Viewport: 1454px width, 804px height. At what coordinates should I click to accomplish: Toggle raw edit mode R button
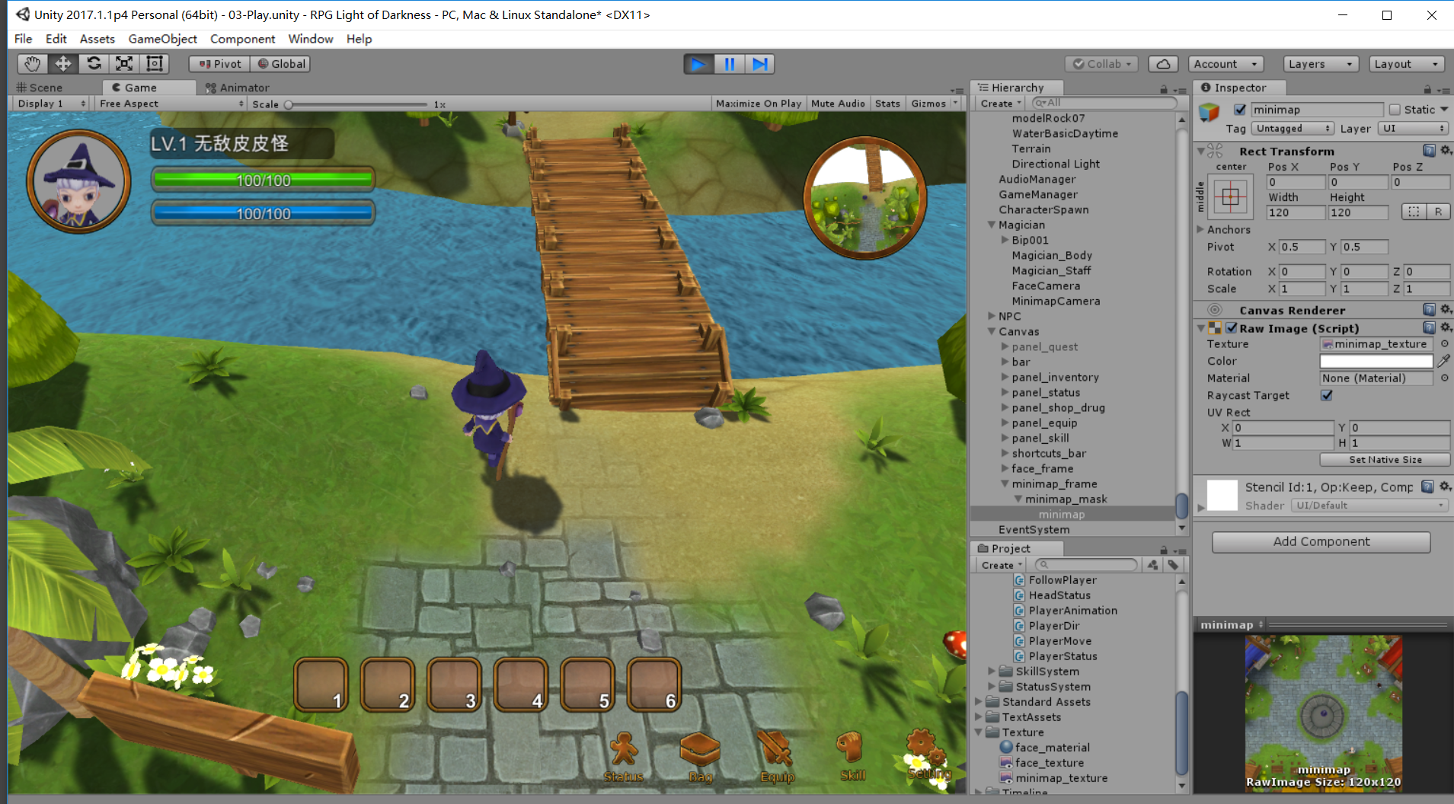click(1438, 212)
